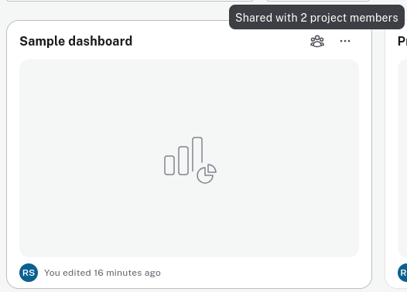Open the three-dot menu on Sample dashboard
407x292 pixels.
pos(345,41)
